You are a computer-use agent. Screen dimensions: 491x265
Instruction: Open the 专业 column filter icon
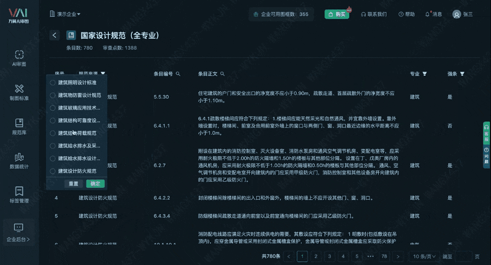(424, 74)
